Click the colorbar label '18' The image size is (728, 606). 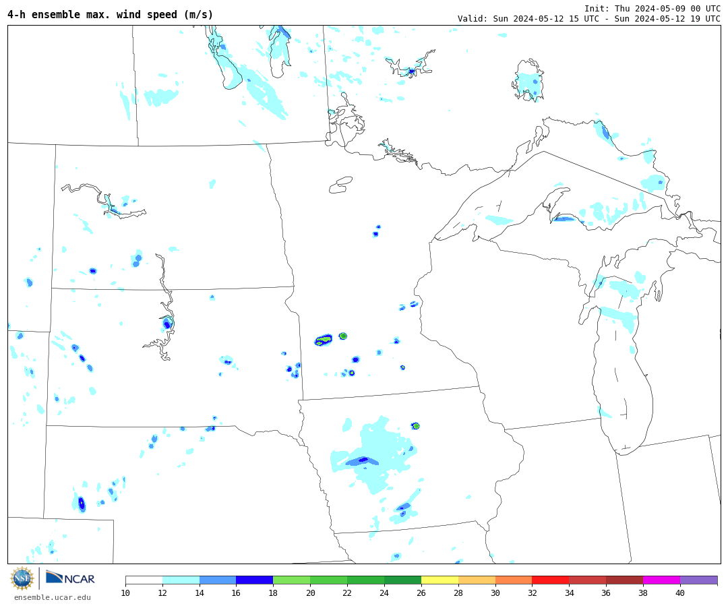pyautogui.click(x=273, y=593)
